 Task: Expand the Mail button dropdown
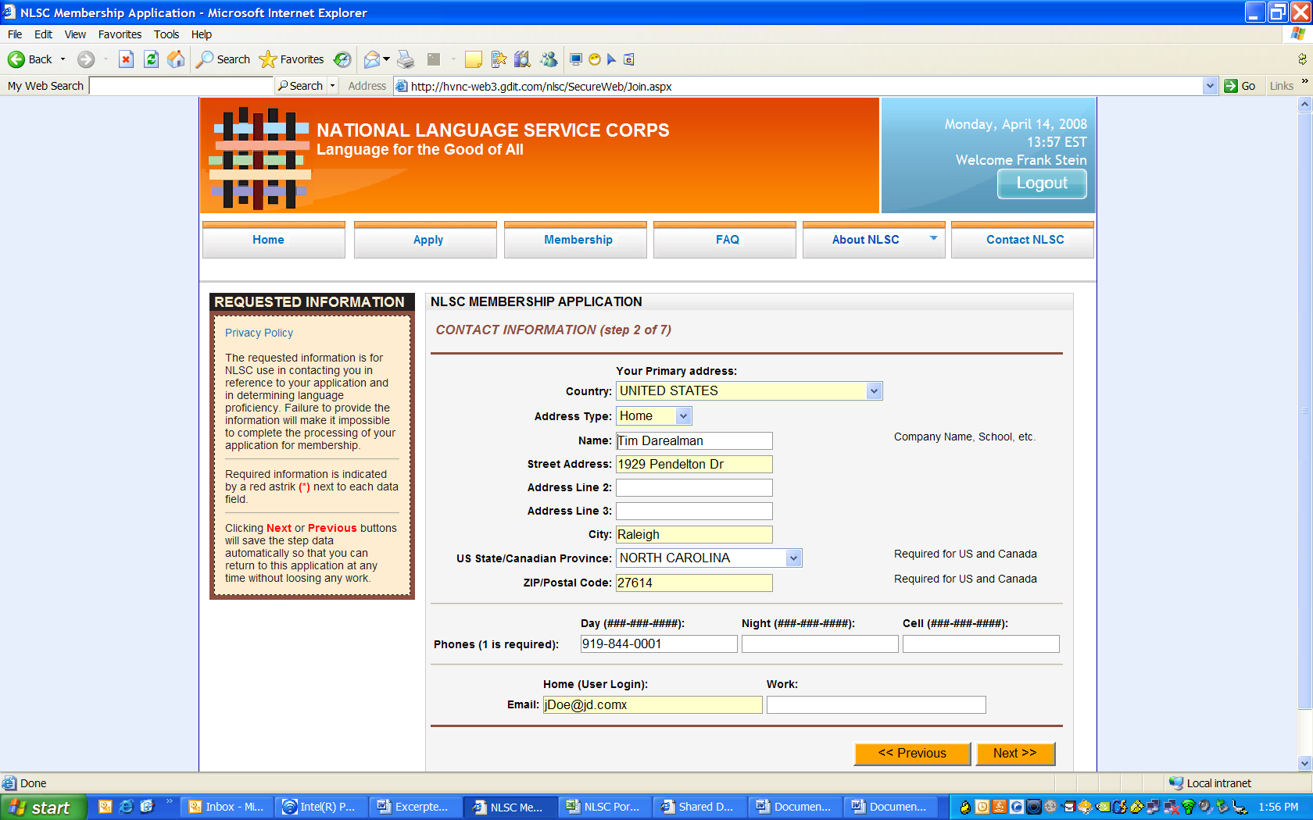[386, 59]
